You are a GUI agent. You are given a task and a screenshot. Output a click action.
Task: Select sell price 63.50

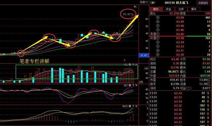pyautogui.click(x=180, y=17)
